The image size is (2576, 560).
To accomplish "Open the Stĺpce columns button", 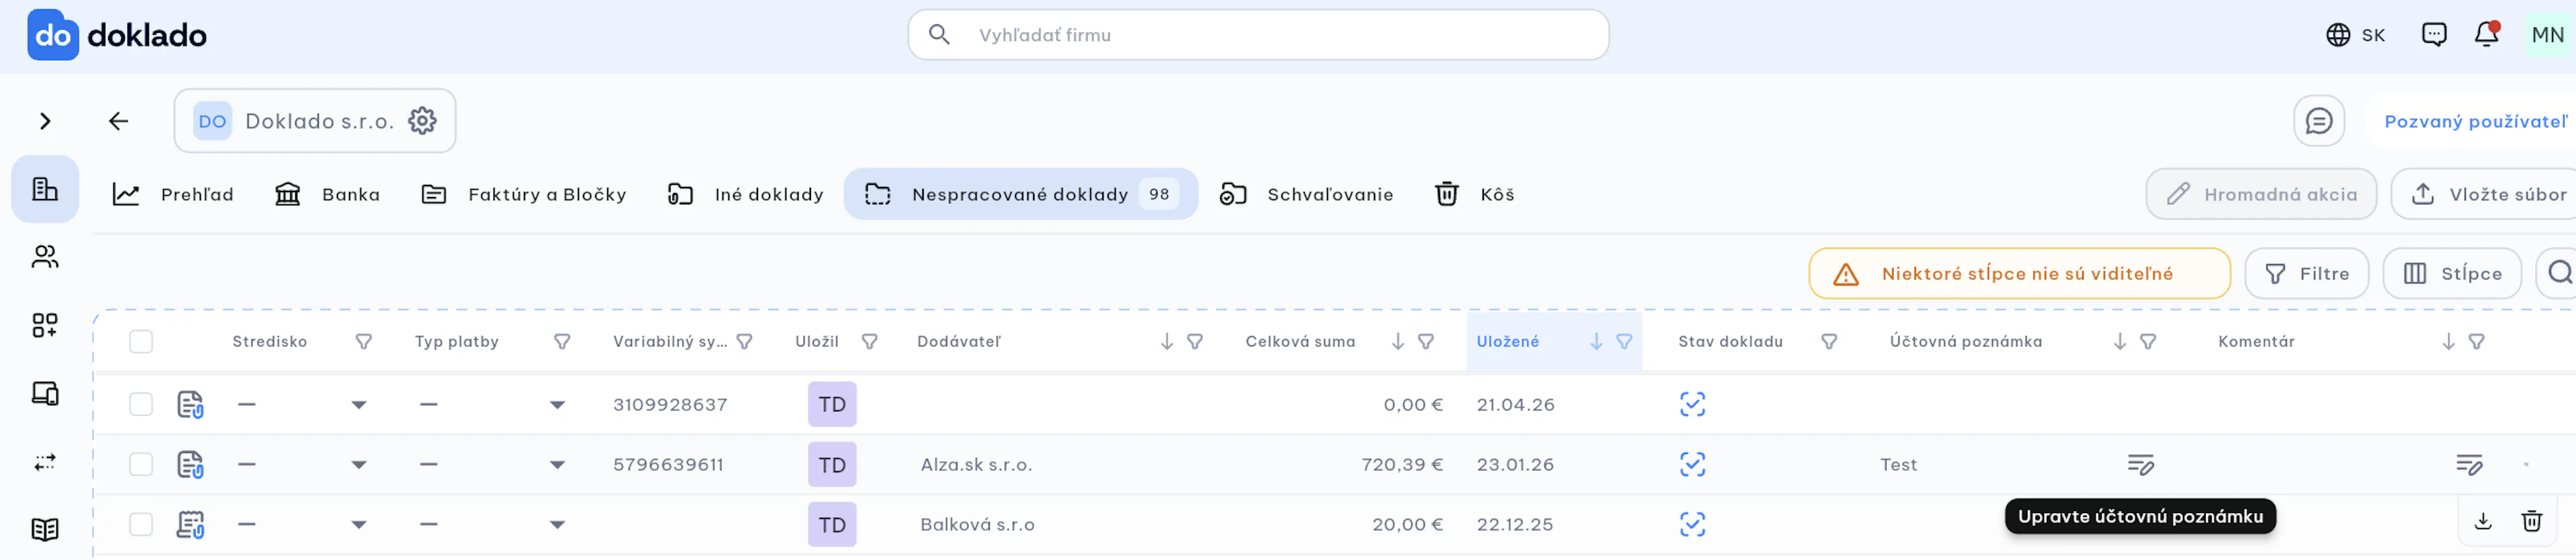I will click(2451, 273).
